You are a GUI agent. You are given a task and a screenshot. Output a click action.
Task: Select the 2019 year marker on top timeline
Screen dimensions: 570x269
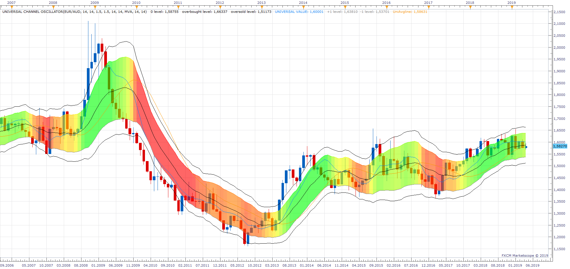click(512, 3)
